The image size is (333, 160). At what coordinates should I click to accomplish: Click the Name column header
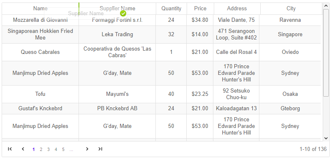[x=40, y=9]
